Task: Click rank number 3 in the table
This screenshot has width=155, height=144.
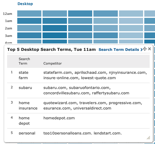Action: click(x=12, y=102)
